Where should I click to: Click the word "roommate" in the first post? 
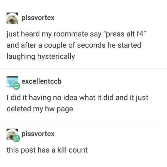click(71, 34)
